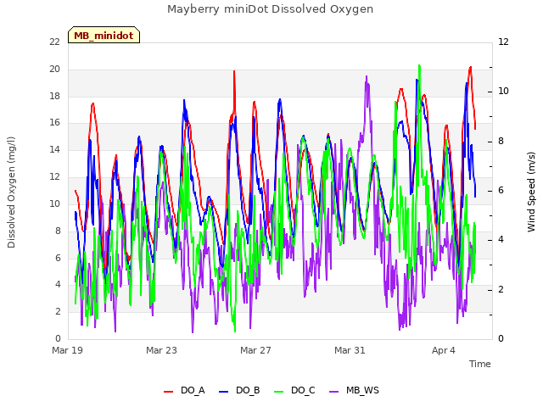The image size is (543, 407).
Task: Click the MB_WS purple legend marker
Action: point(333,392)
